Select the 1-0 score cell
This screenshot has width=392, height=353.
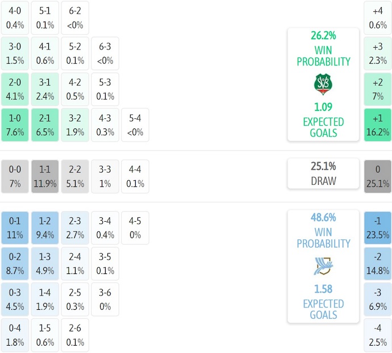(x=15, y=125)
